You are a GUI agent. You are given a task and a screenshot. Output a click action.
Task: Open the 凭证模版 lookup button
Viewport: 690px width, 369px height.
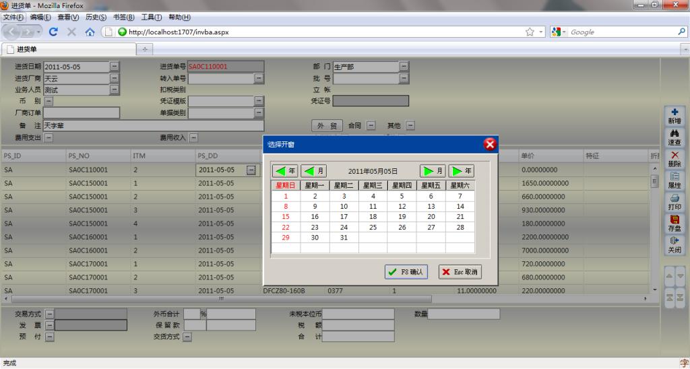(x=259, y=101)
